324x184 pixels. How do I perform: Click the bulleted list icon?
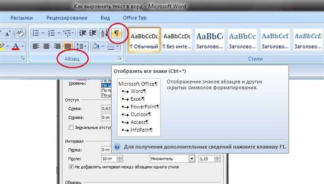coord(36,33)
